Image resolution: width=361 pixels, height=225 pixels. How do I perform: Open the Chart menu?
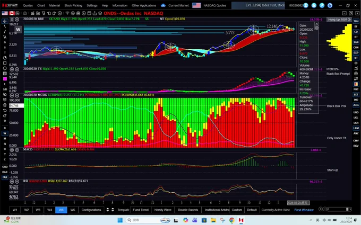click(41, 5)
